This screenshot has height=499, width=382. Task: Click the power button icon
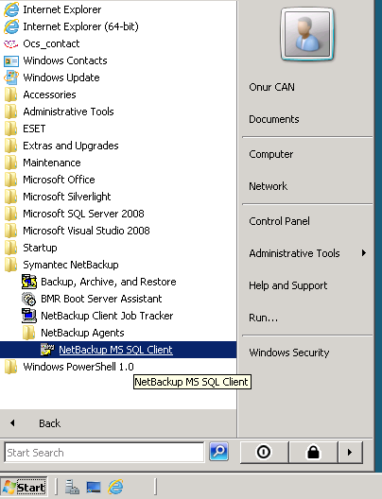point(264,452)
